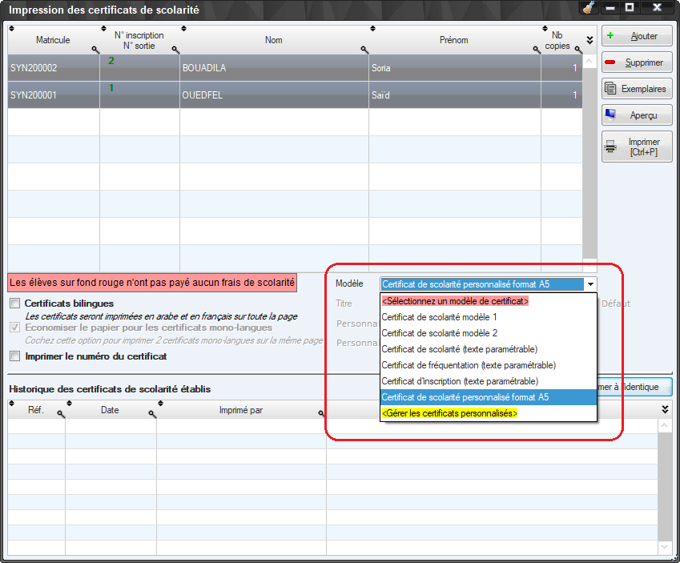Expand the student table column chooser chevron
This screenshot has height=563, width=680.
[x=590, y=40]
